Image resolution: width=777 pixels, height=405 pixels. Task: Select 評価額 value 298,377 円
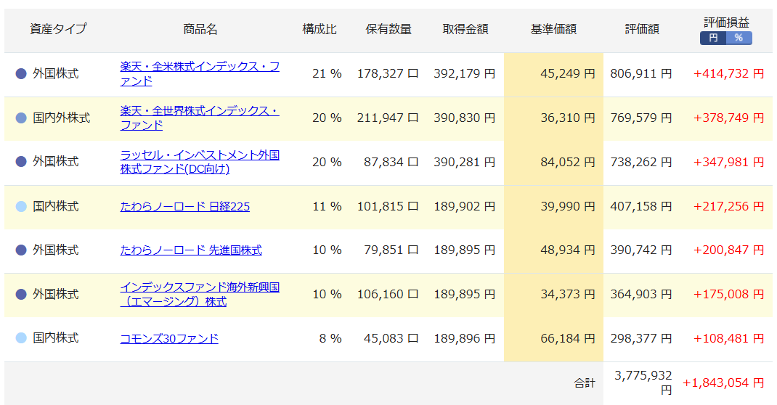[641, 338]
